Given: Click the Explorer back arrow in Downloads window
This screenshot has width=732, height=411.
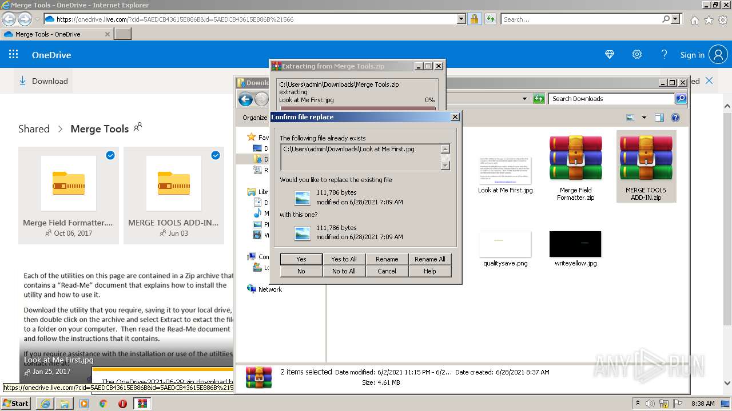Looking at the screenshot, I should 245,99.
